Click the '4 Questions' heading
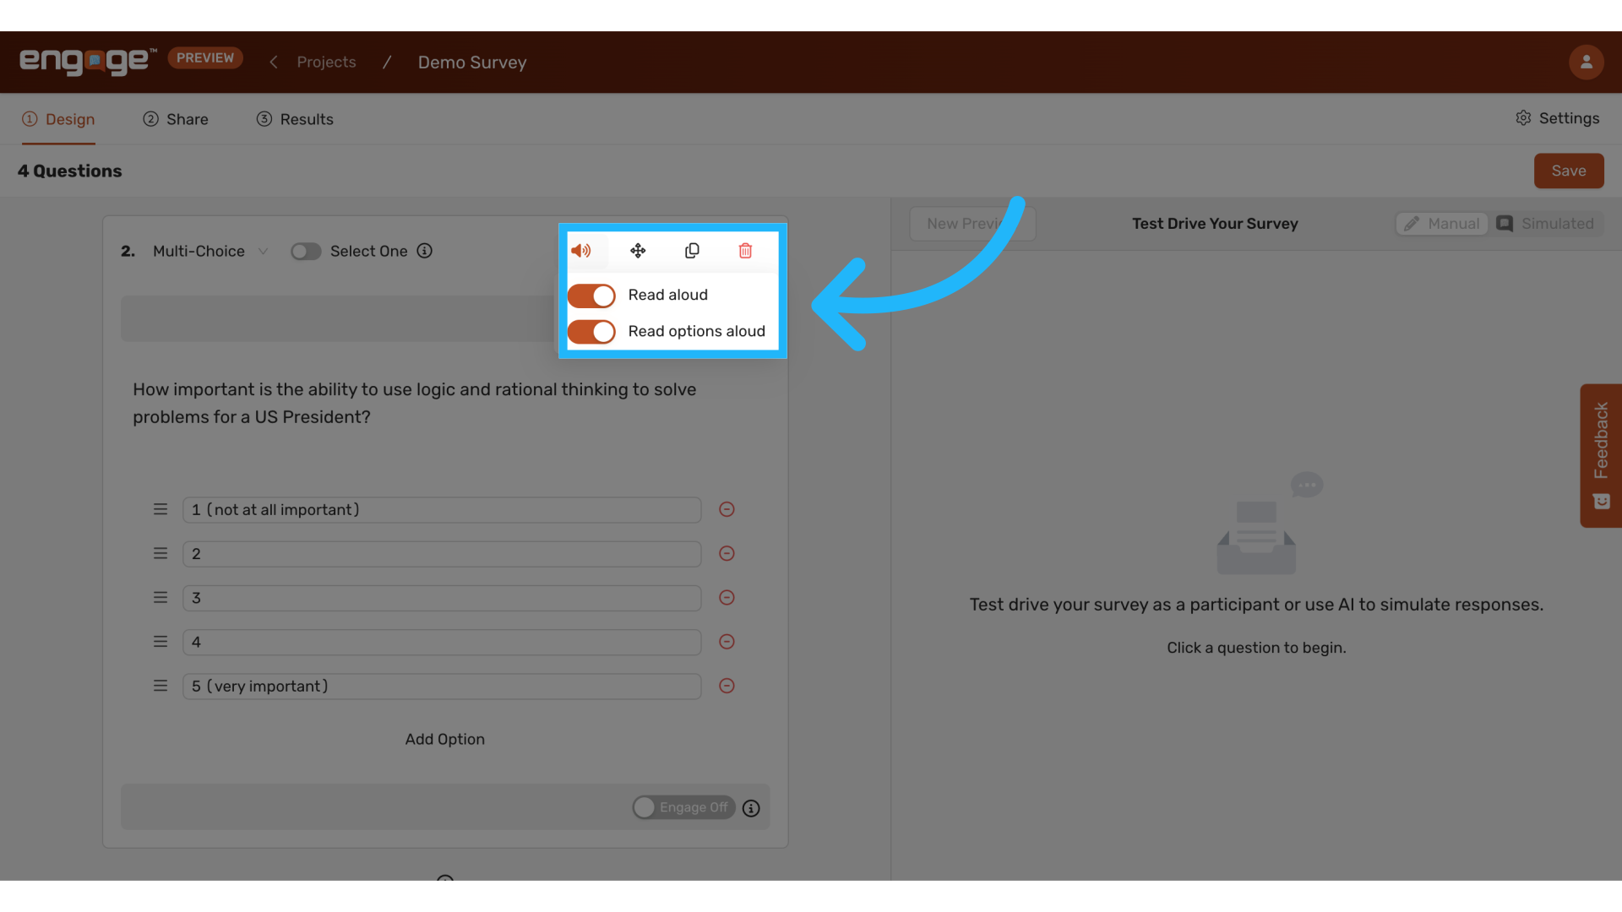 click(70, 171)
